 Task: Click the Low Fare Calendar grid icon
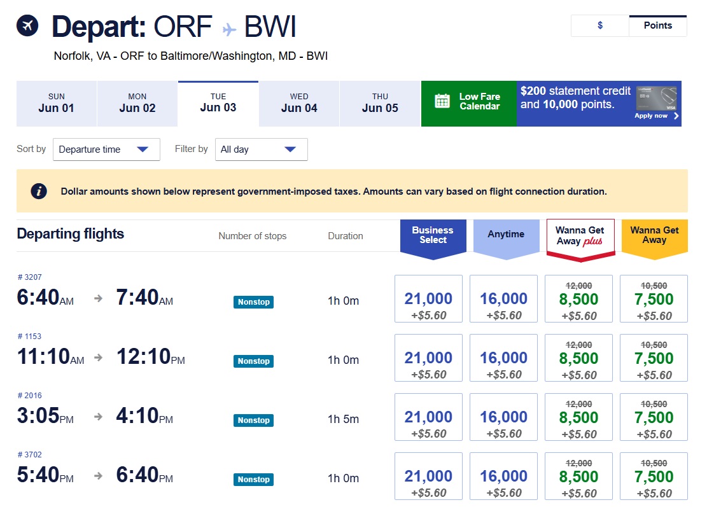pos(442,101)
